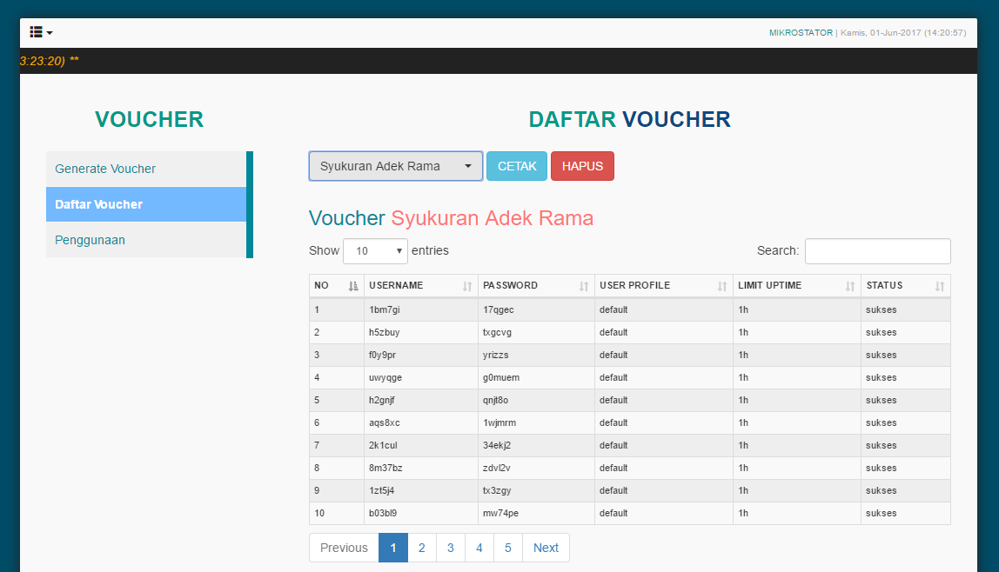The width and height of the screenshot is (999, 572).
Task: Expand the caret next to the list icon
Action: (x=49, y=32)
